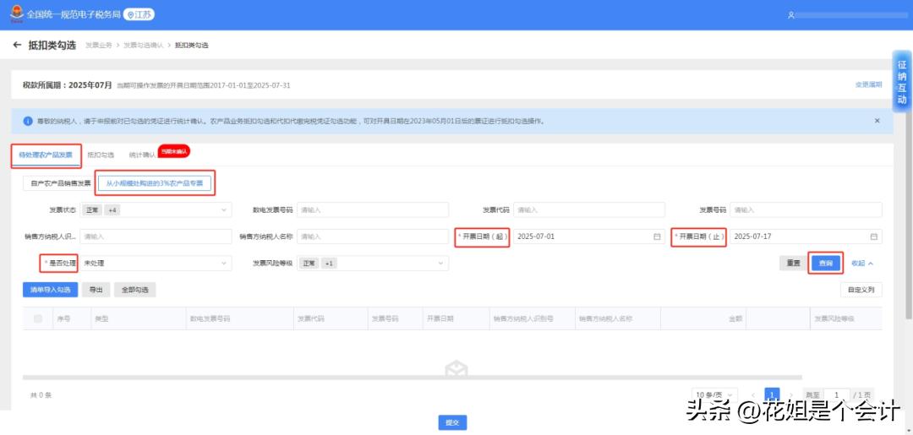913x435 pixels.
Task: Click the 发票号码 input field
Action: pos(806,210)
